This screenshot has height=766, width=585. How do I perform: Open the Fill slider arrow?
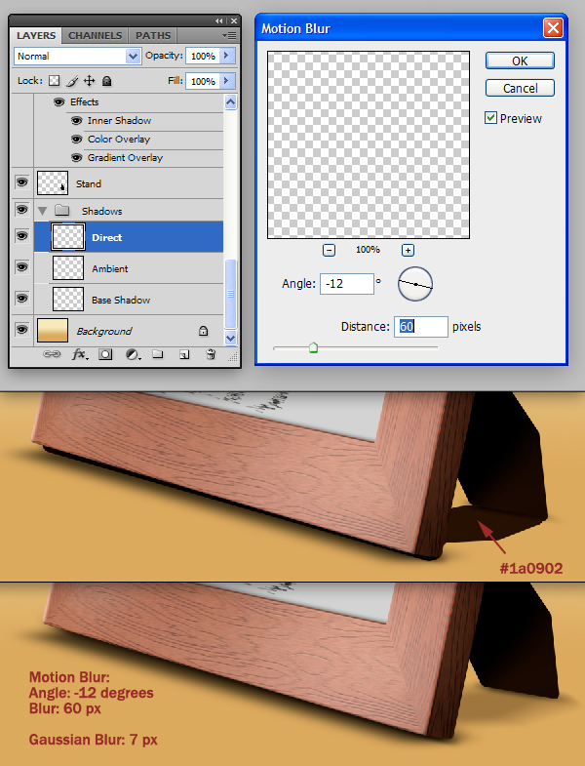click(226, 81)
